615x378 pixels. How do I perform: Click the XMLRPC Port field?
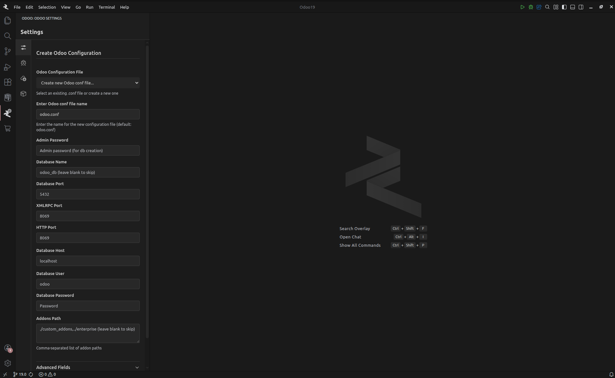88,216
